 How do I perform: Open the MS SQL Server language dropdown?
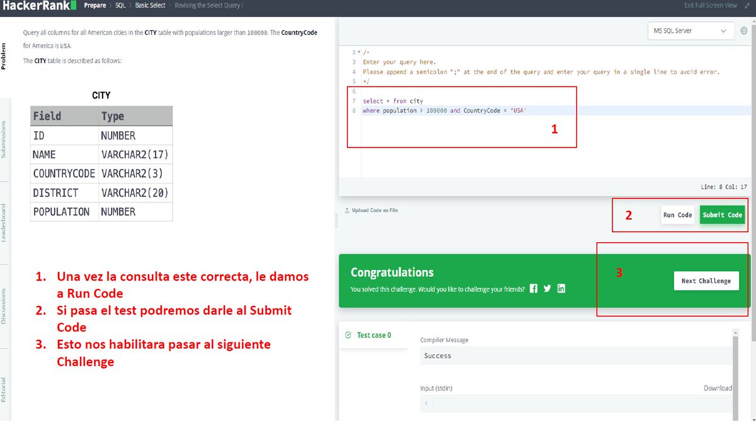[x=691, y=31]
